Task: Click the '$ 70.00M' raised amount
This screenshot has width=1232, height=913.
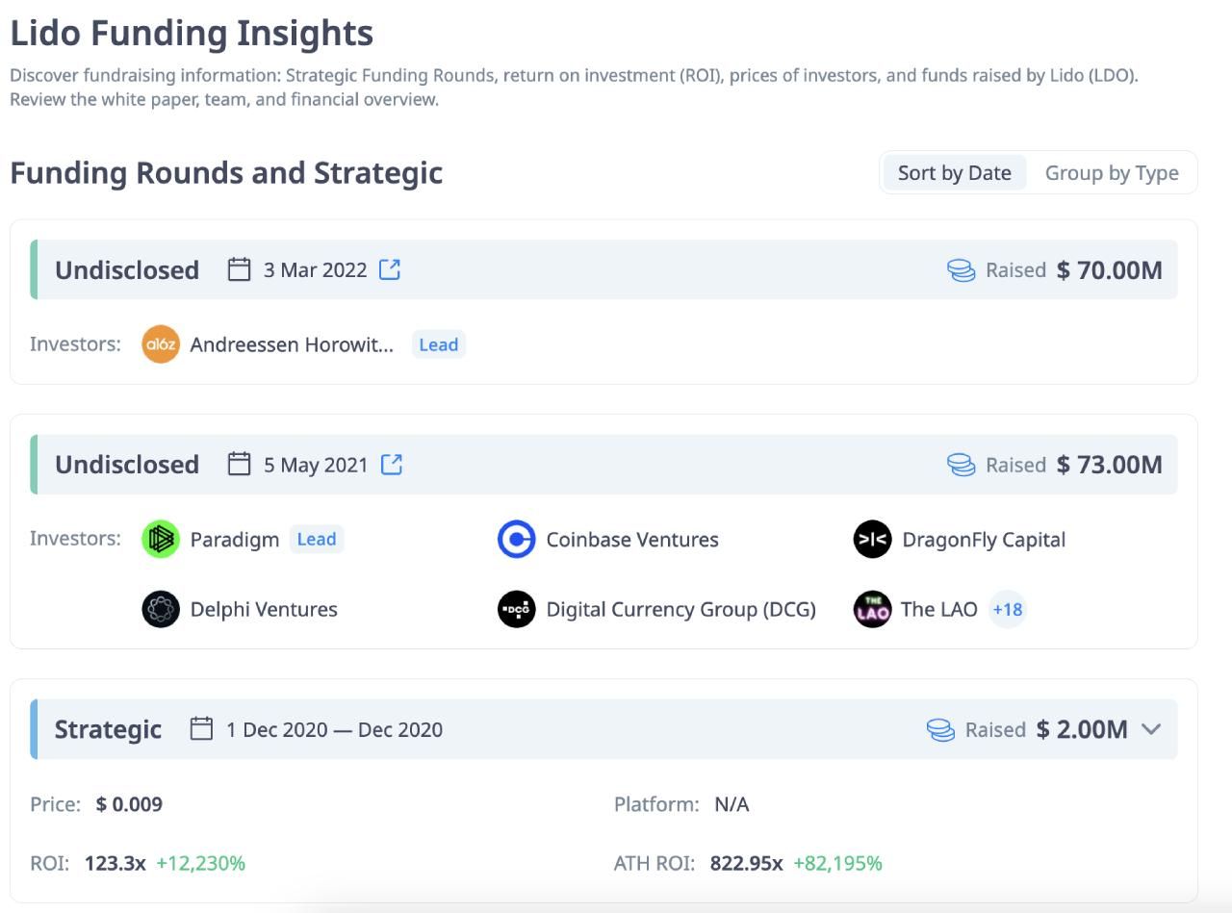Action: click(x=1110, y=270)
